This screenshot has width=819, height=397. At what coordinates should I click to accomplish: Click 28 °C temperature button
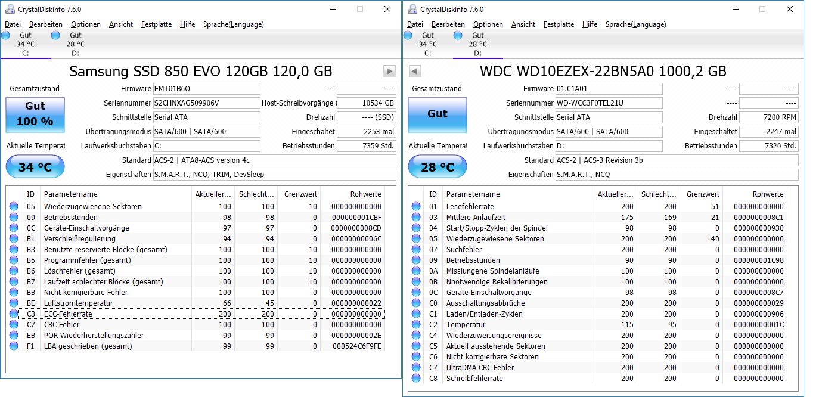(x=437, y=167)
